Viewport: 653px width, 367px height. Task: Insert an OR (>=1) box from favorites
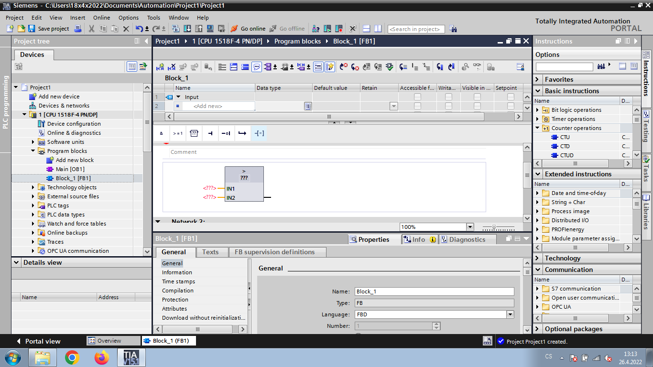tap(178, 133)
